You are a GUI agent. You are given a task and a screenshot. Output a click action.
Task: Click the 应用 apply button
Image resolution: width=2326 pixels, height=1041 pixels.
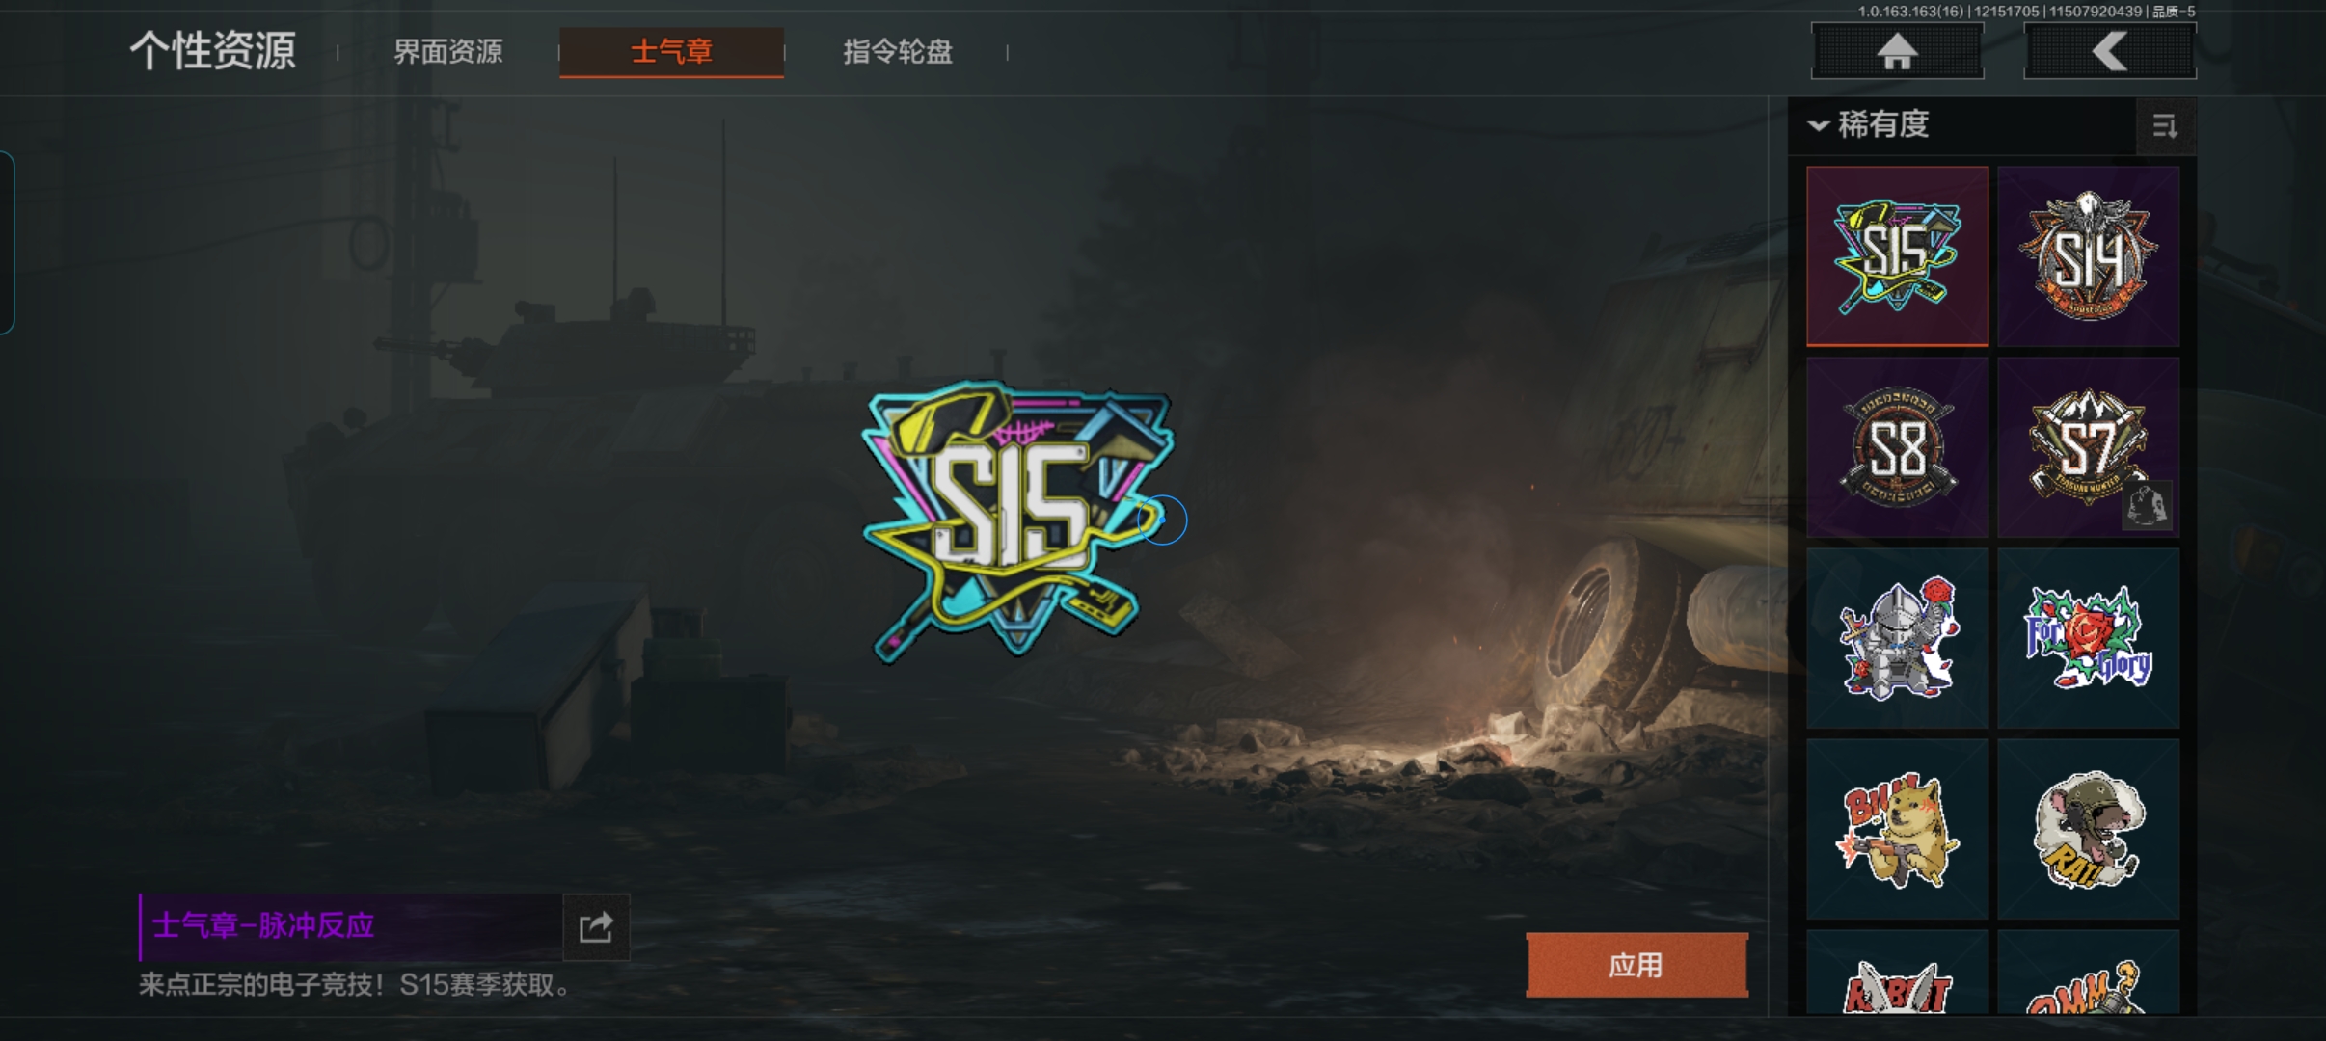point(1636,965)
